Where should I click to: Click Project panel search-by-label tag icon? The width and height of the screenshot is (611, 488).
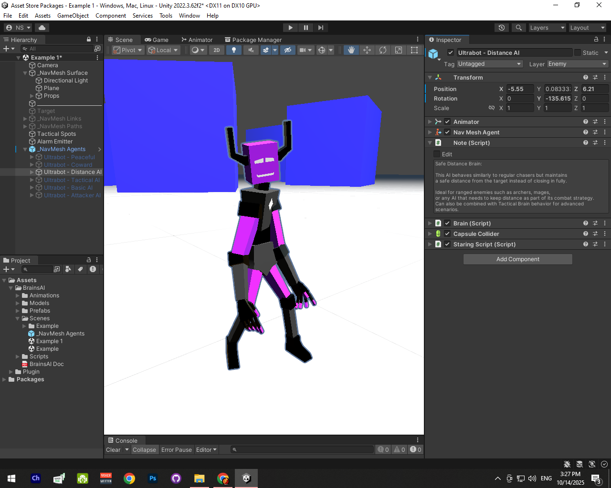click(80, 269)
